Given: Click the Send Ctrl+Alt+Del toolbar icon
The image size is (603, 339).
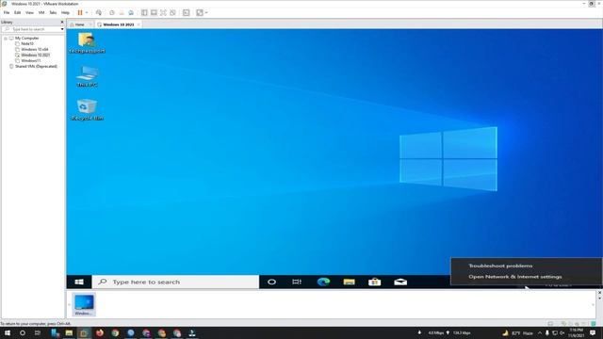Looking at the screenshot, I should point(99,12).
